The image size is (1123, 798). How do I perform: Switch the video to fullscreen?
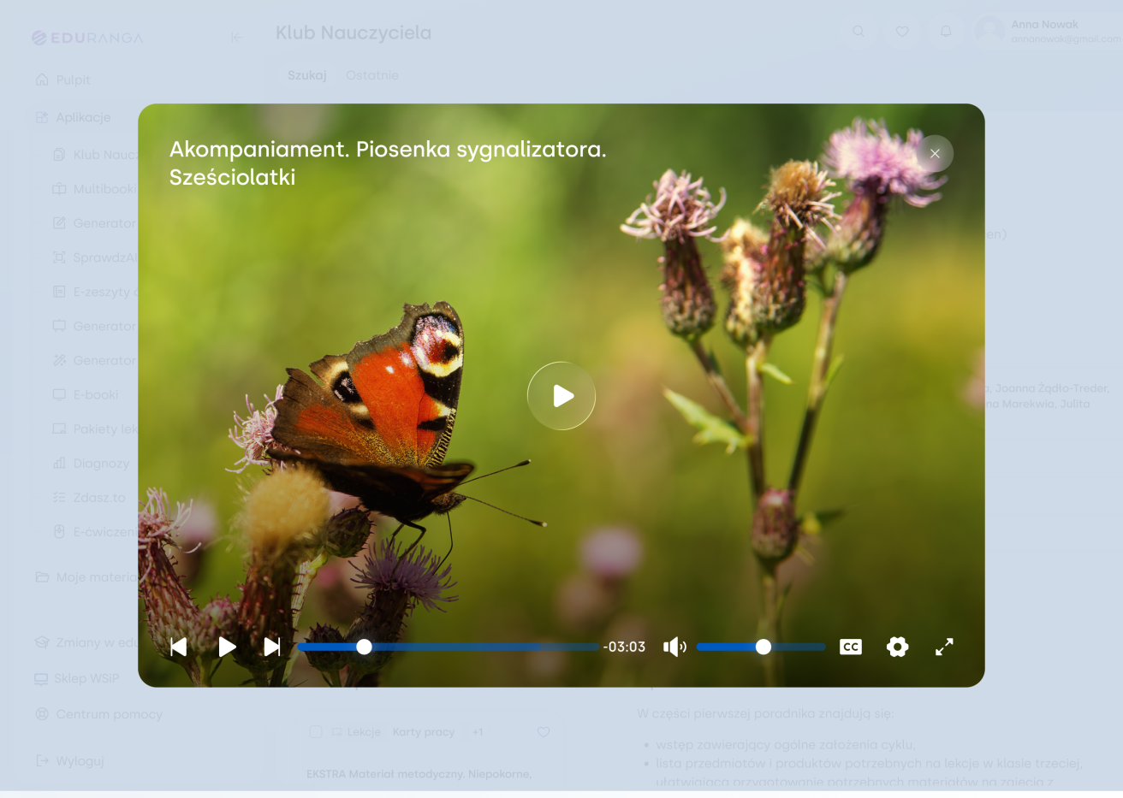[944, 647]
